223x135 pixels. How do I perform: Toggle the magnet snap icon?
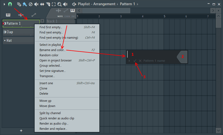pyautogui.click(x=10, y=4)
